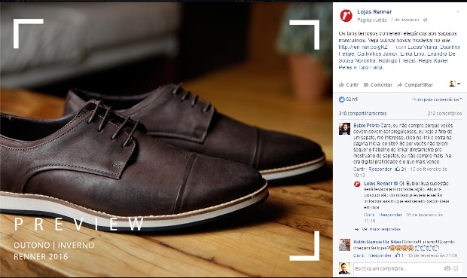Image resolution: width=467 pixels, height=278 pixels.
Task: Open the emoji picker in comment box
Action: point(456,268)
